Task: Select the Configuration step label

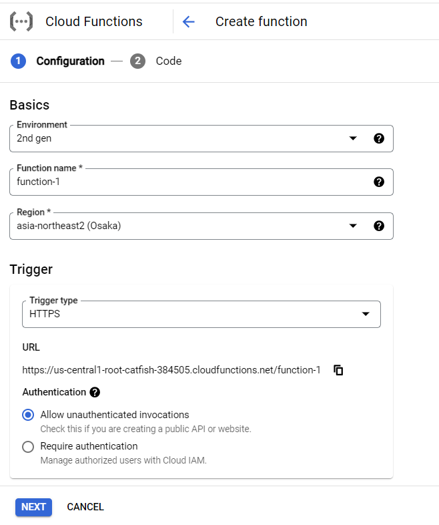Action: 70,61
